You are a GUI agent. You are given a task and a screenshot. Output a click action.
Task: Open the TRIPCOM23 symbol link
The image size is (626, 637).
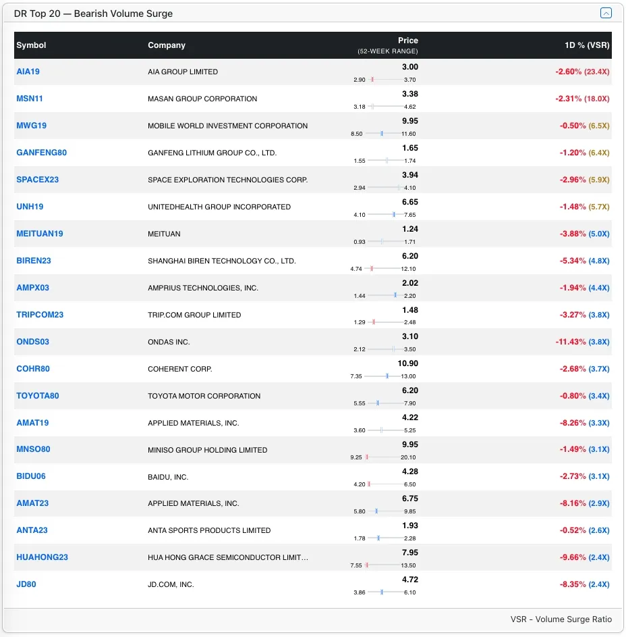point(40,314)
